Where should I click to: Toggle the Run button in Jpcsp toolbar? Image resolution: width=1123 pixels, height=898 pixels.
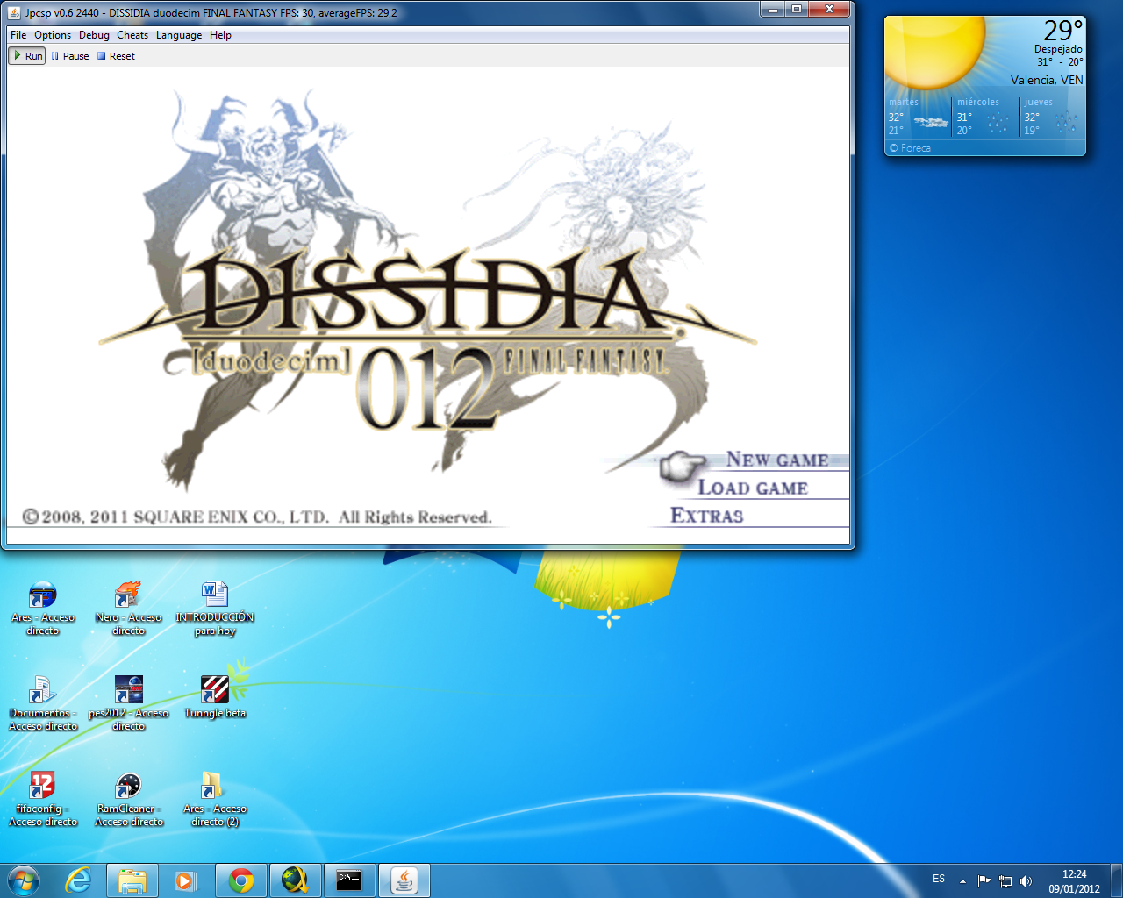pyautogui.click(x=27, y=56)
